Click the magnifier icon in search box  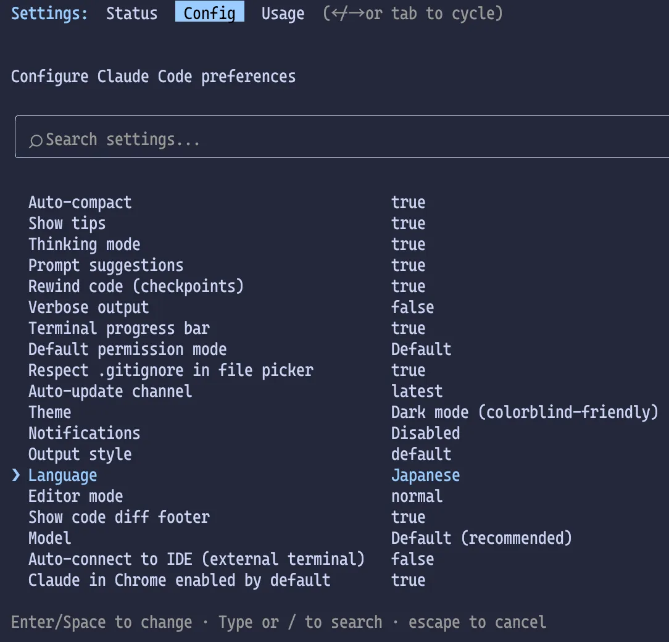[x=36, y=141]
